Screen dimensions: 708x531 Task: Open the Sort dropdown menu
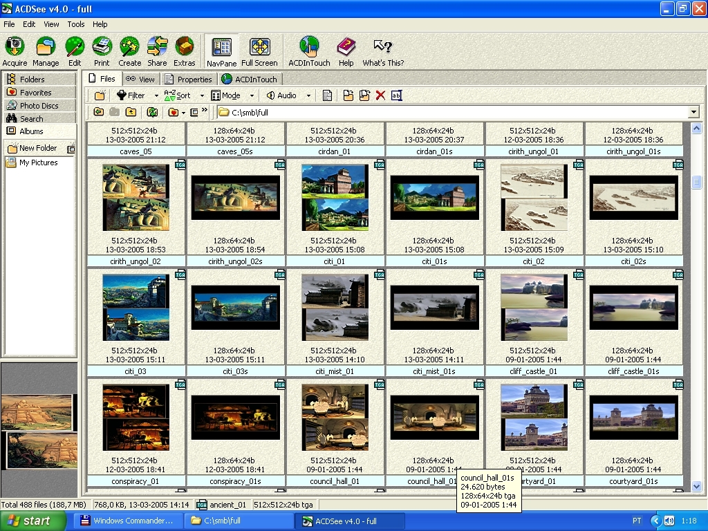point(202,95)
